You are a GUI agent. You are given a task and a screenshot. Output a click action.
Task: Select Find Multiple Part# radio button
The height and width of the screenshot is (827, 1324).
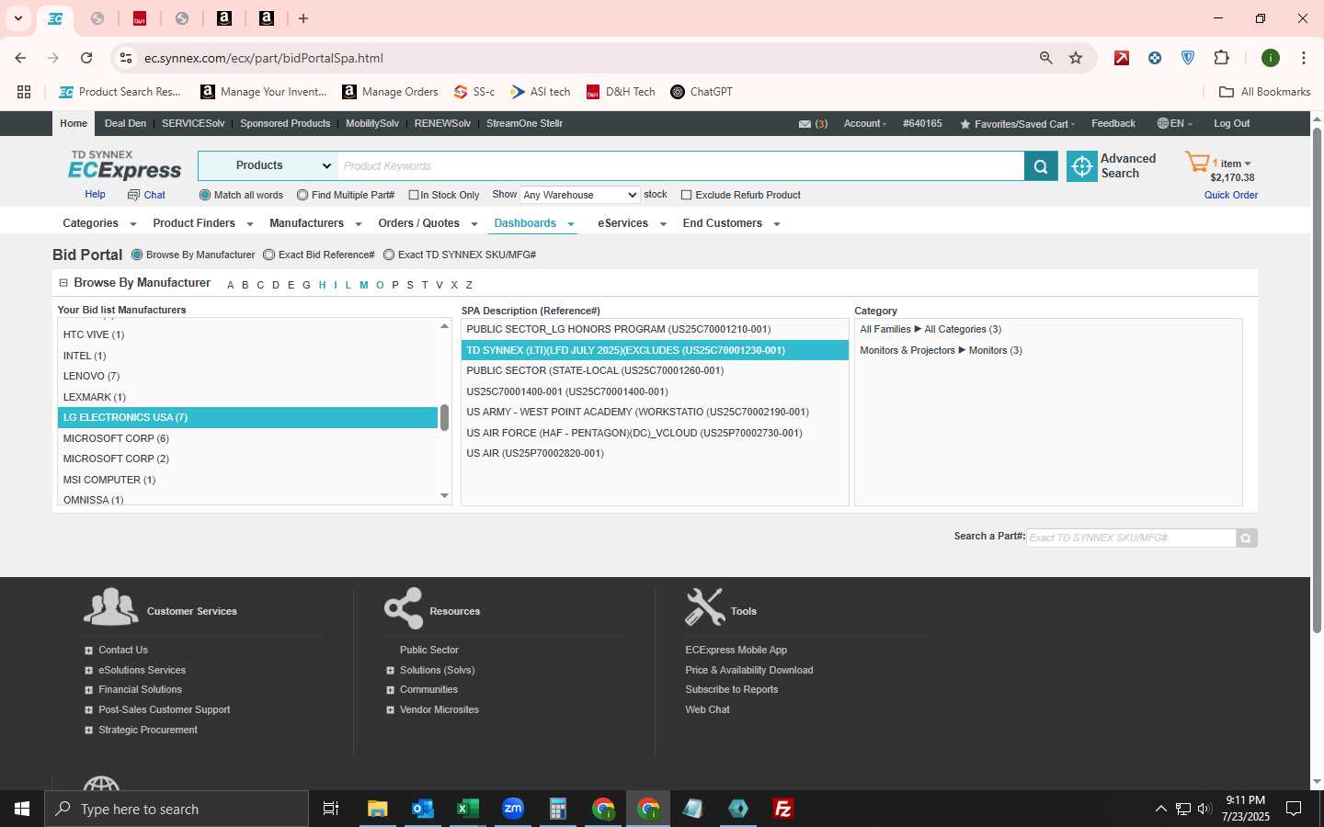pyautogui.click(x=302, y=195)
